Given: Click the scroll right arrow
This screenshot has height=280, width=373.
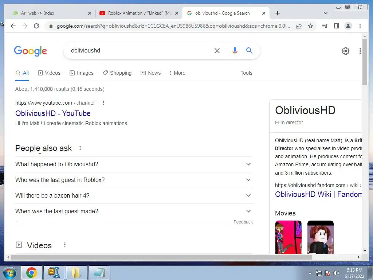Looking at the screenshot, I should point(359,257).
